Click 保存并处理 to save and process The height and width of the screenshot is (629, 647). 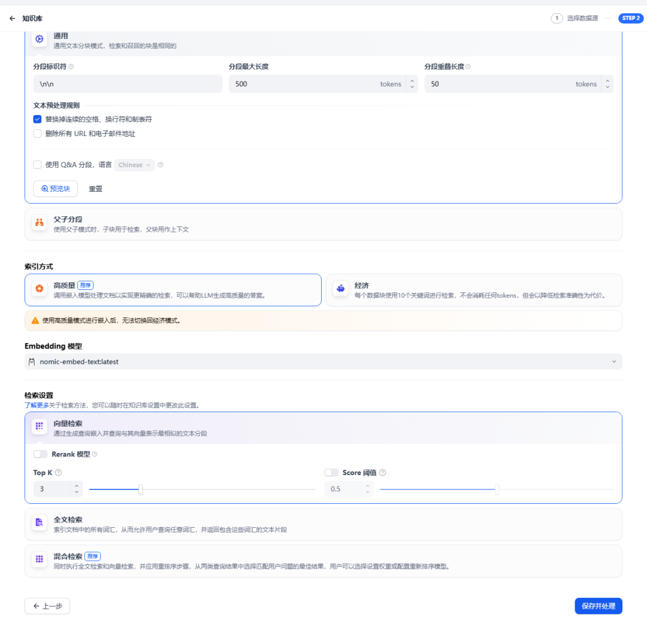(598, 606)
